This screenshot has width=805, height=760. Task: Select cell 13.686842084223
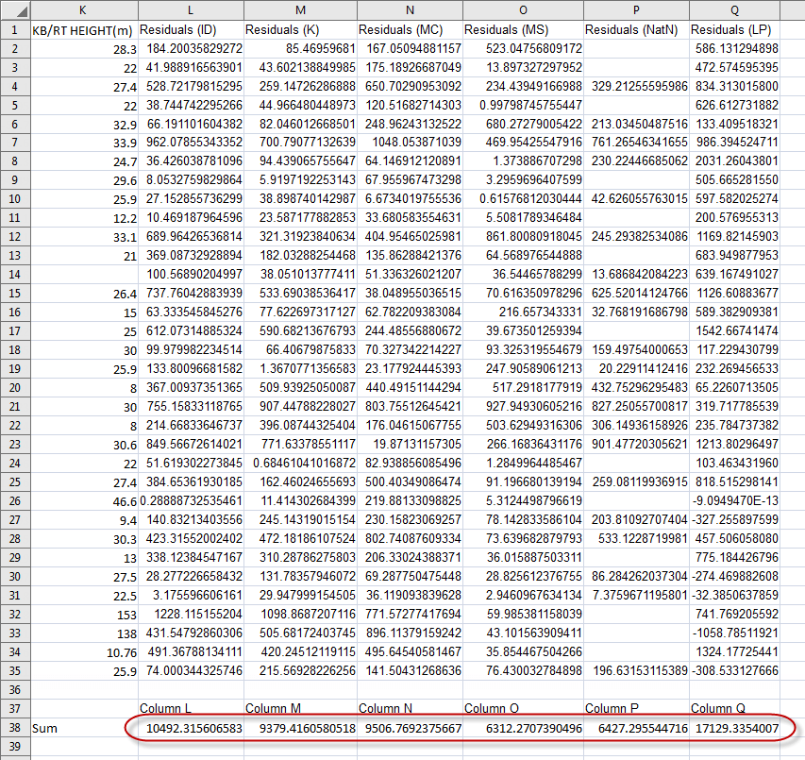pos(636,274)
